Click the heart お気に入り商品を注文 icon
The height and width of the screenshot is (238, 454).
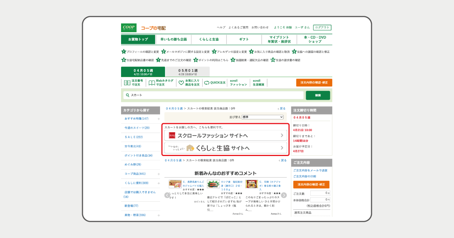pyautogui.click(x=181, y=83)
